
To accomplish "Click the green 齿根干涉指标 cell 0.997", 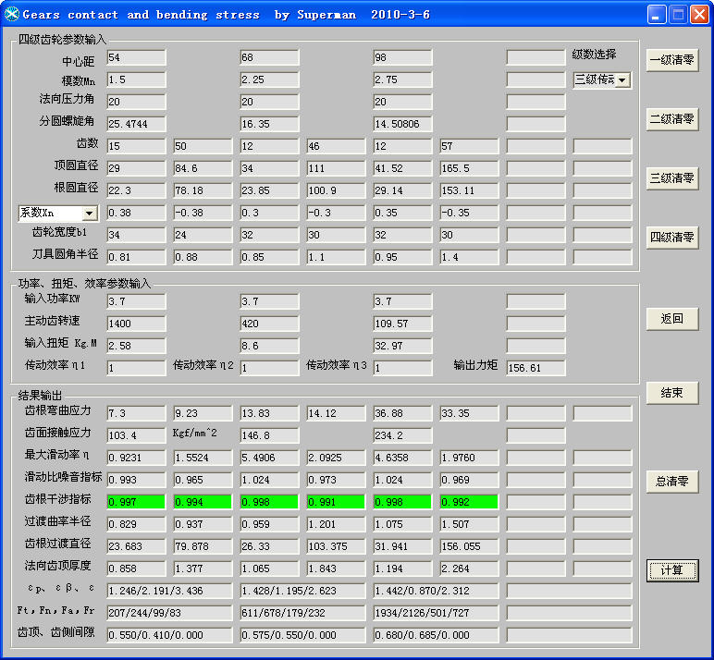I will coord(136,502).
